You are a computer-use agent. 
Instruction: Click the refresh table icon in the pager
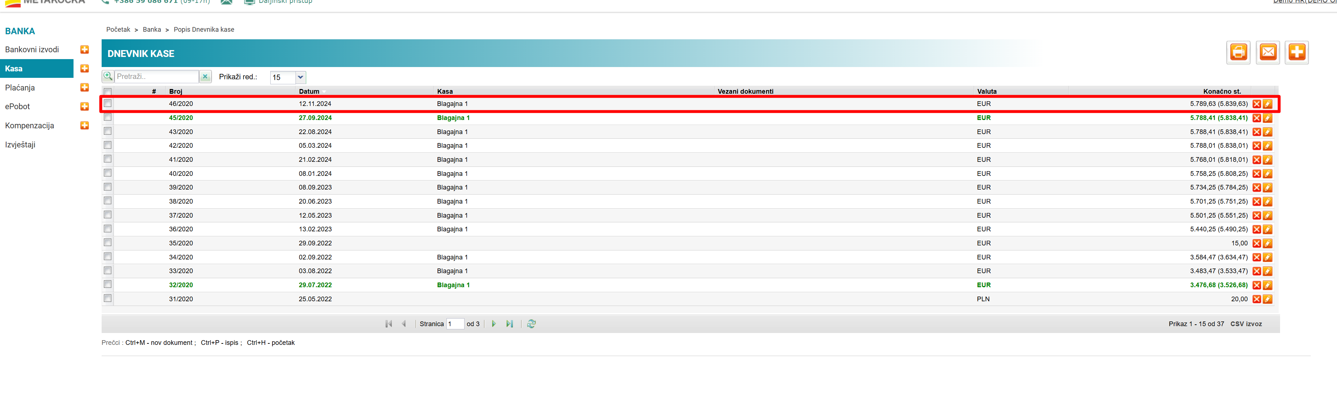(x=531, y=324)
